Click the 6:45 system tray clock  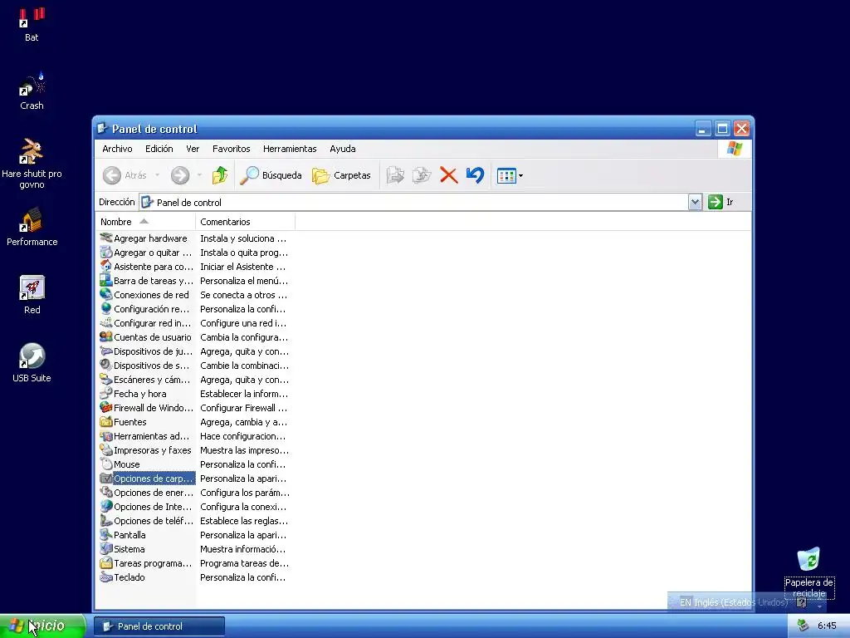(827, 626)
